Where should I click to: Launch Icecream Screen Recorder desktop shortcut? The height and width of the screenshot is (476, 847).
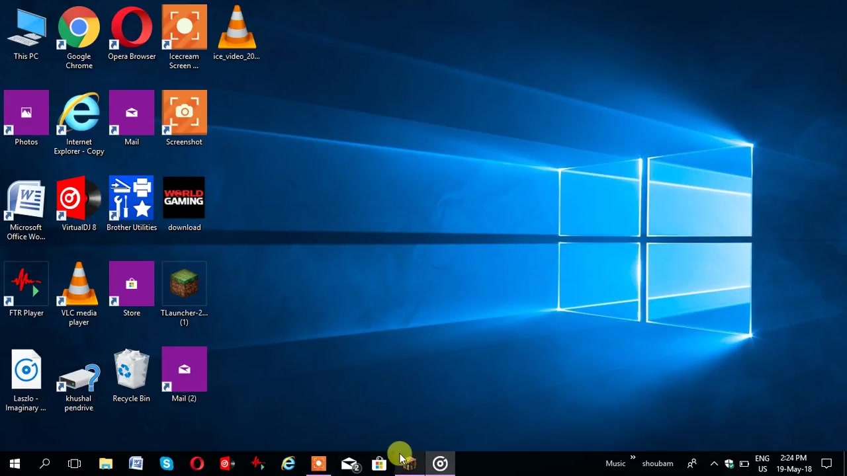(184, 36)
